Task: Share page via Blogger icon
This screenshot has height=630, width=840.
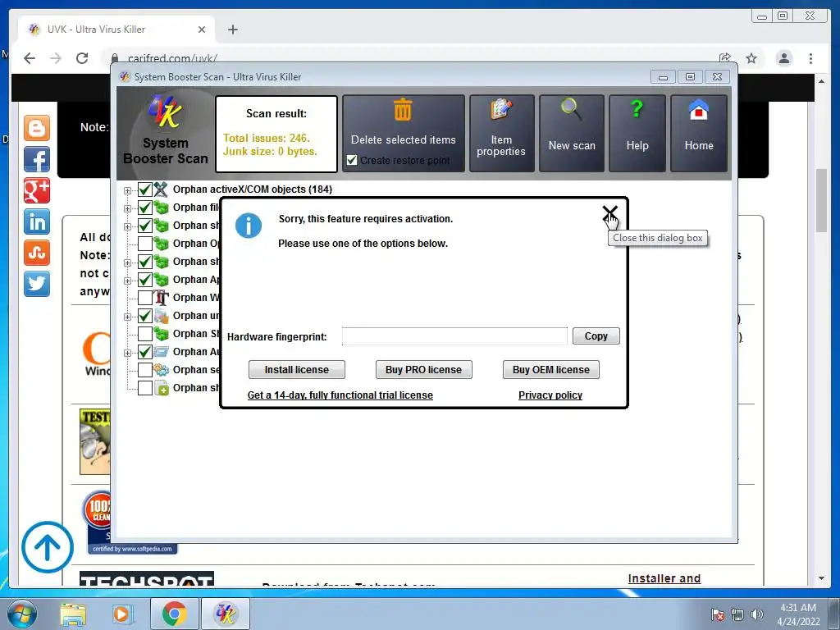Action: (x=37, y=128)
